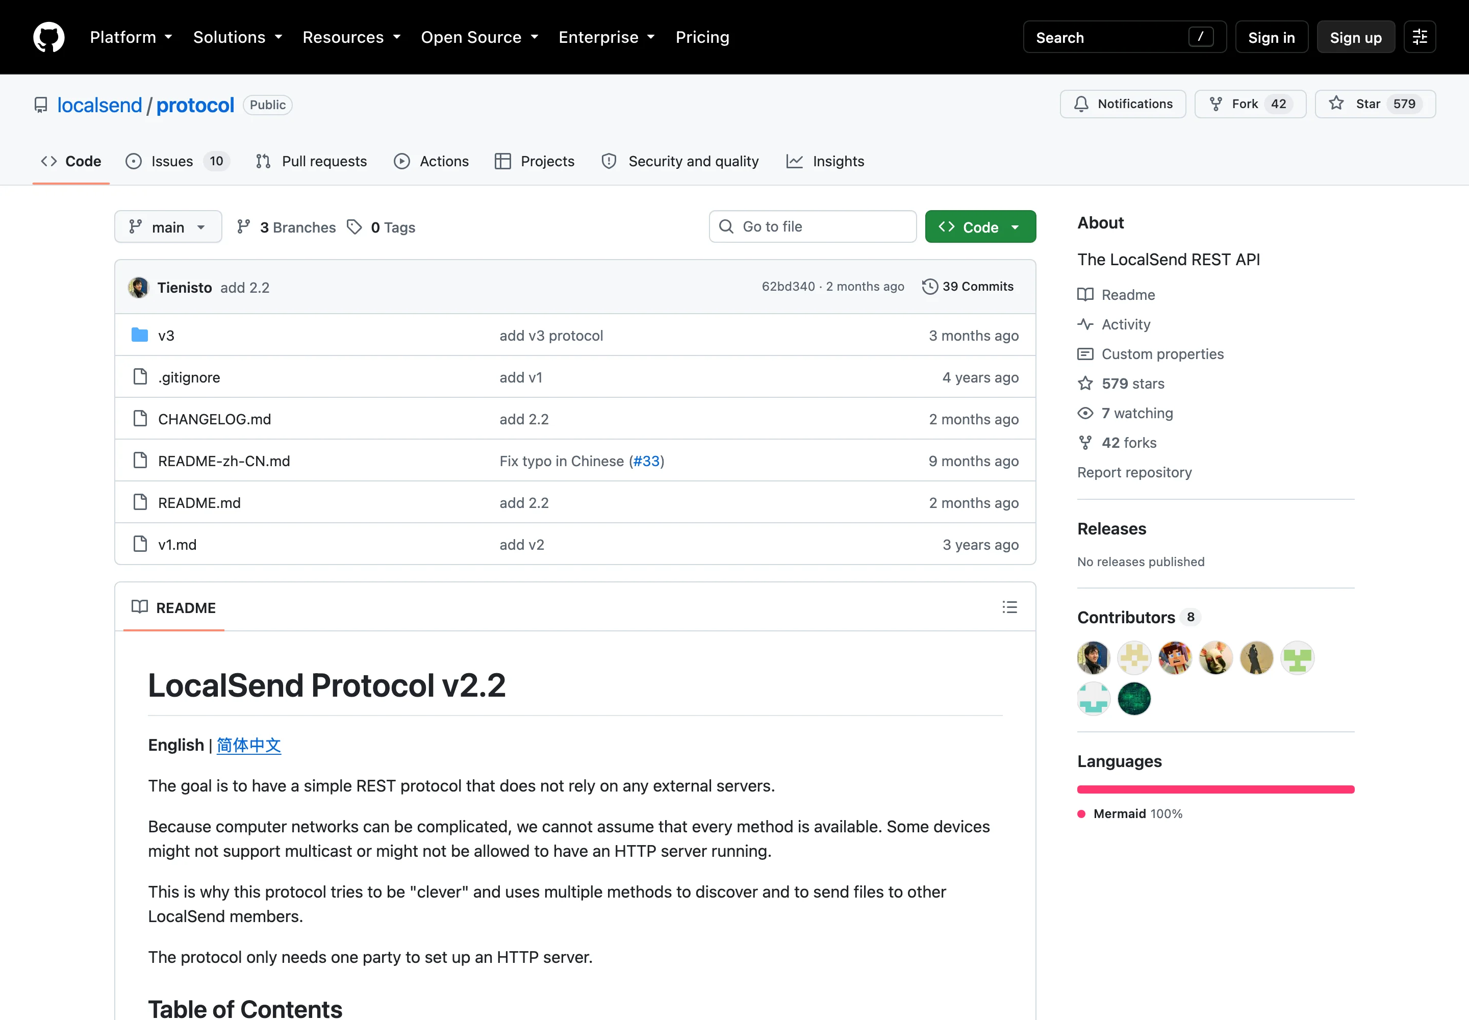Open the Releases heading link
1469x1020 pixels.
click(1111, 528)
